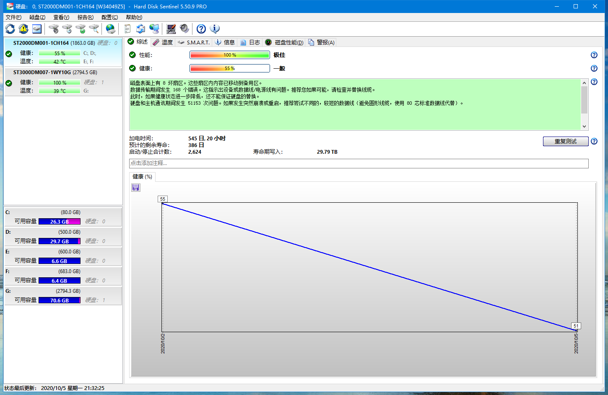
Task: Click the 寿命期写入 value 29.79 TB
Action: 327,152
